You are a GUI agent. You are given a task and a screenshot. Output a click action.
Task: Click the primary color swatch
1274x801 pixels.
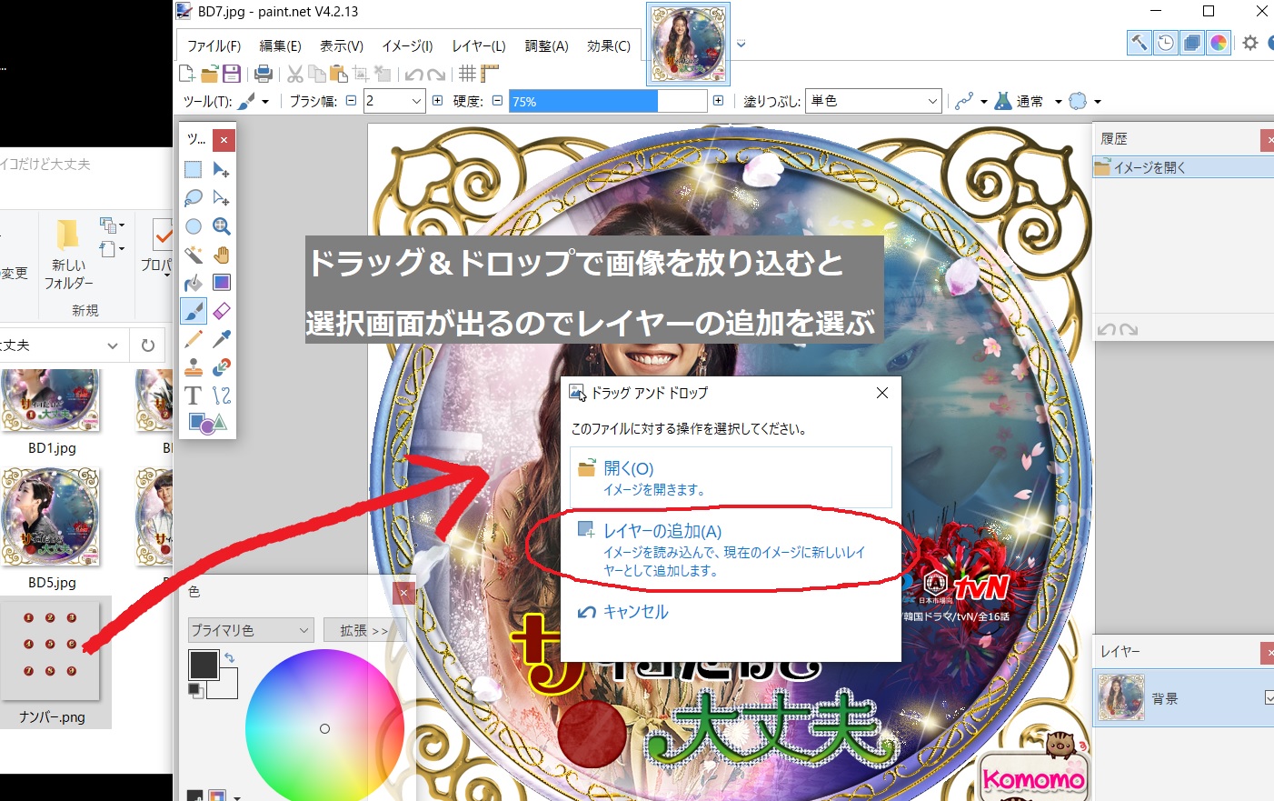204,665
